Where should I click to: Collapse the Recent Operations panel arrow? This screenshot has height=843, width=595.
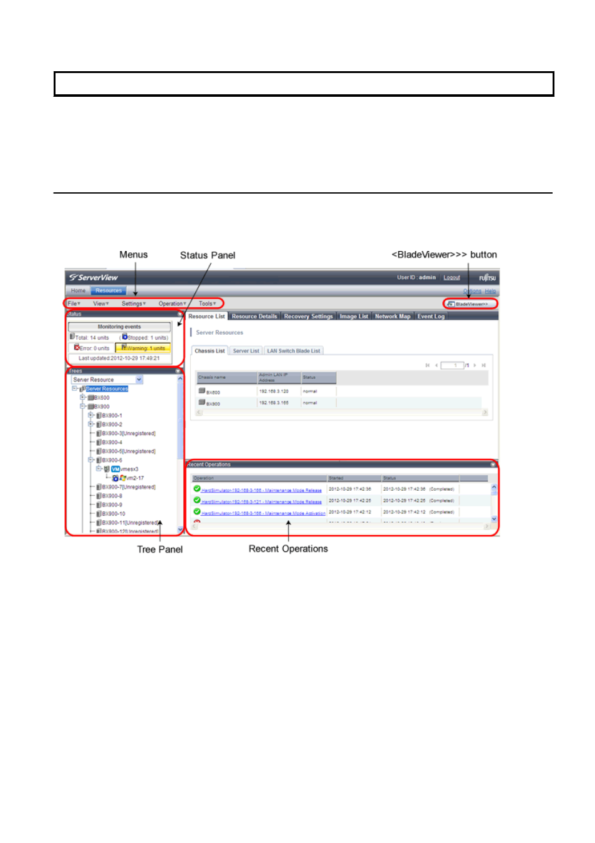click(493, 465)
